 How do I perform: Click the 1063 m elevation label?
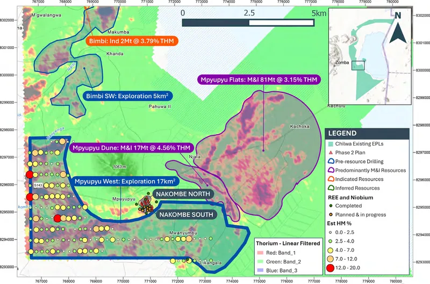pyautogui.click(x=119, y=166)
